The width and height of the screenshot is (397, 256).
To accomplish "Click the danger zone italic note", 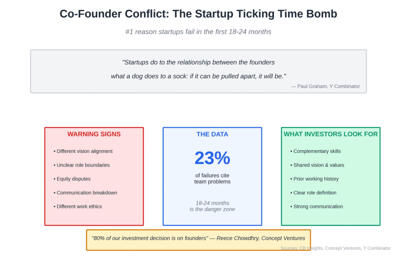I will coord(212,206).
